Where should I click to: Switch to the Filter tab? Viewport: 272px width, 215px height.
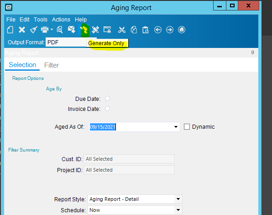pyautogui.click(x=52, y=65)
